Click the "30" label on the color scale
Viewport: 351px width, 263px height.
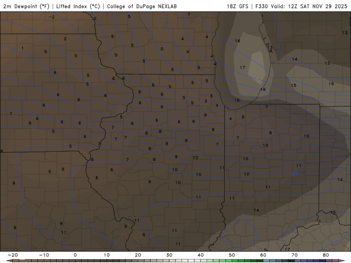pos(169,255)
